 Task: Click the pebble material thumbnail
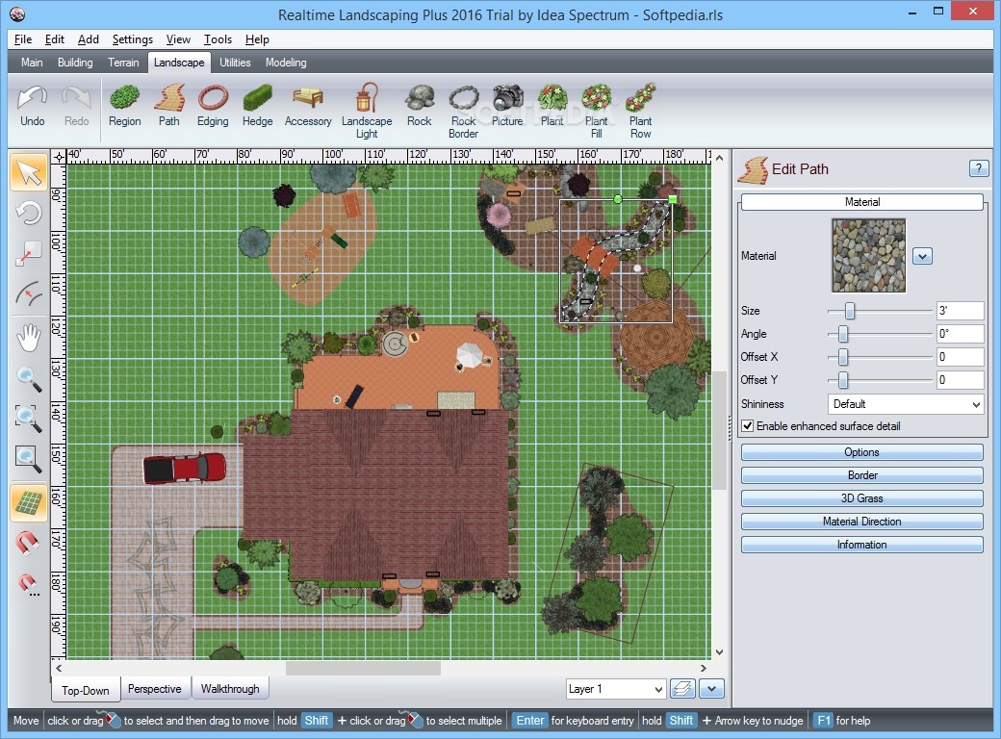pos(868,255)
